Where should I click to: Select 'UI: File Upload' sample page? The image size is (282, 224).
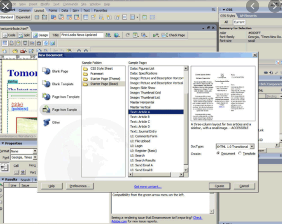140,141
